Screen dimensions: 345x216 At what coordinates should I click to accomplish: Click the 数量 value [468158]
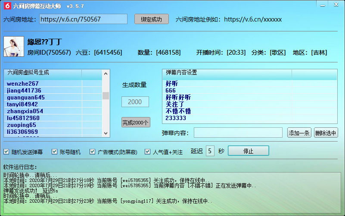point(168,52)
